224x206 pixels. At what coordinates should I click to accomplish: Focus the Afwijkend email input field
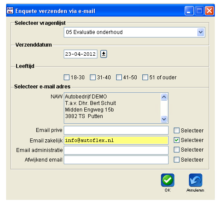point(116,160)
